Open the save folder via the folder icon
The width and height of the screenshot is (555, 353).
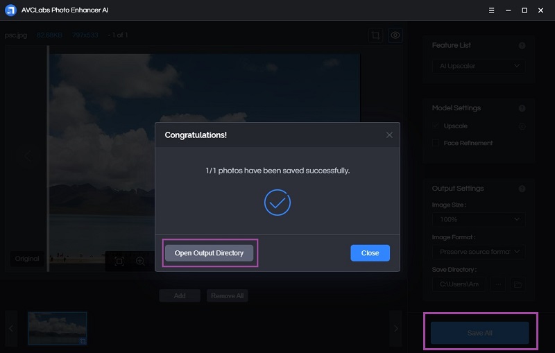point(518,284)
